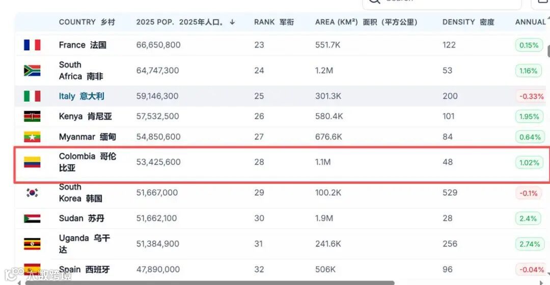Sort table by Country column header
The image size is (550, 285).
[x=87, y=22]
